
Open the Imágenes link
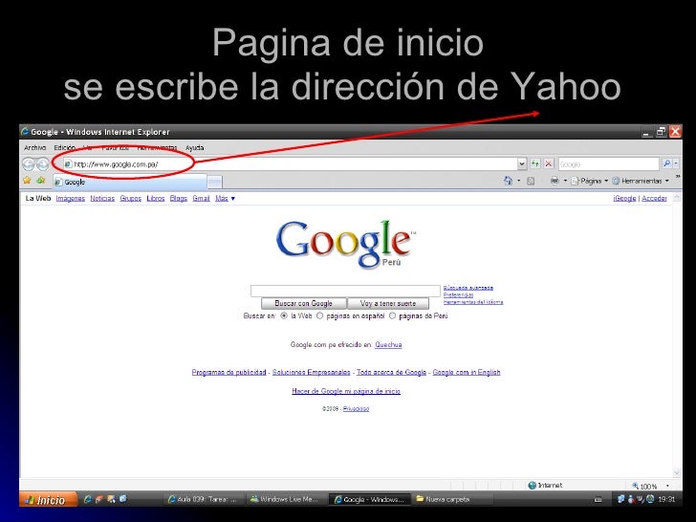click(x=70, y=199)
